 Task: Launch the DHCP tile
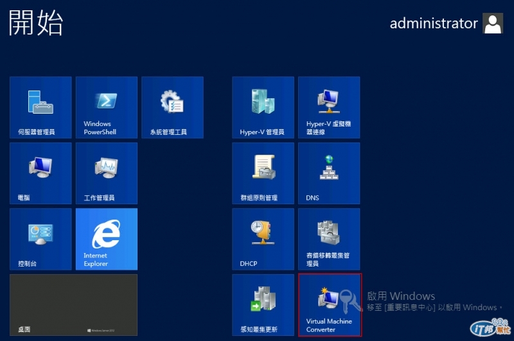tap(263, 239)
